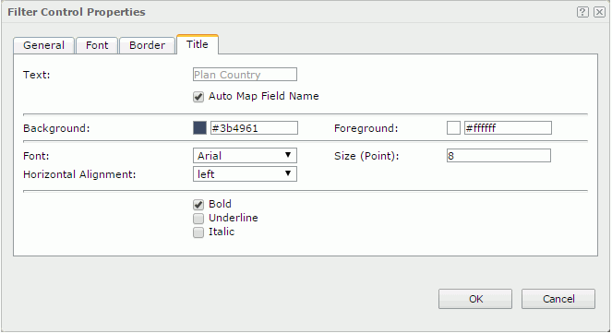
Task: Switch to the Font tab
Action: [x=97, y=45]
